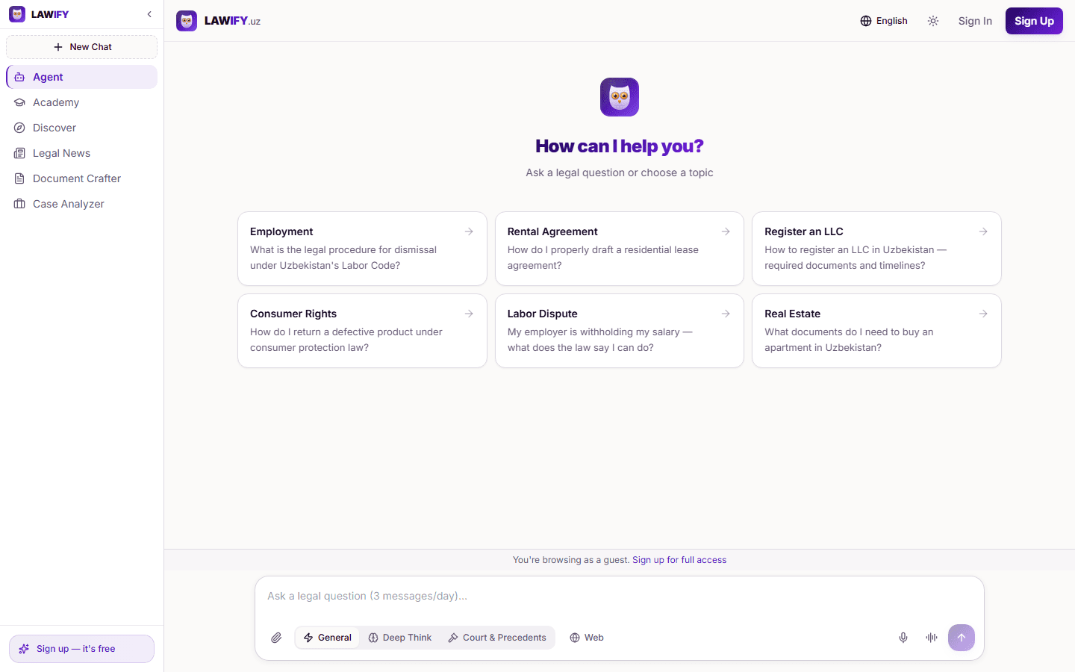Image resolution: width=1075 pixels, height=672 pixels.
Task: Select Agent in the sidebar
Action: point(82,77)
